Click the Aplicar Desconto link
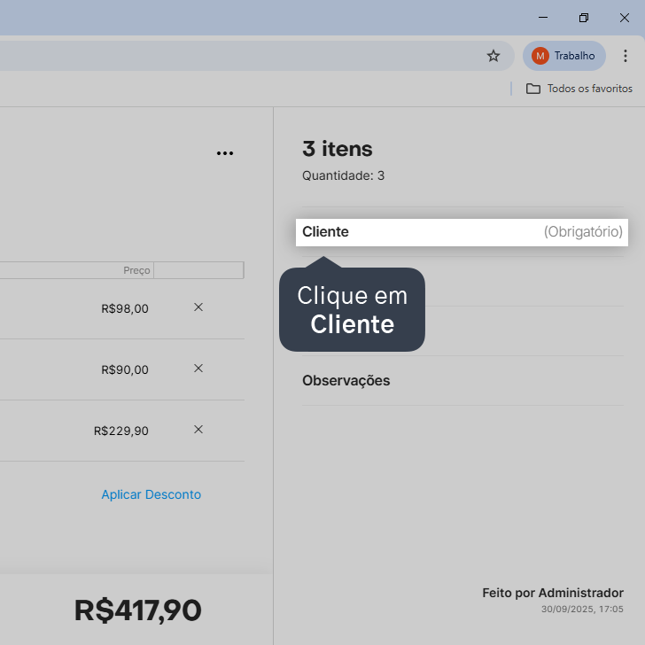Viewport: 645px width, 645px height. (x=152, y=494)
